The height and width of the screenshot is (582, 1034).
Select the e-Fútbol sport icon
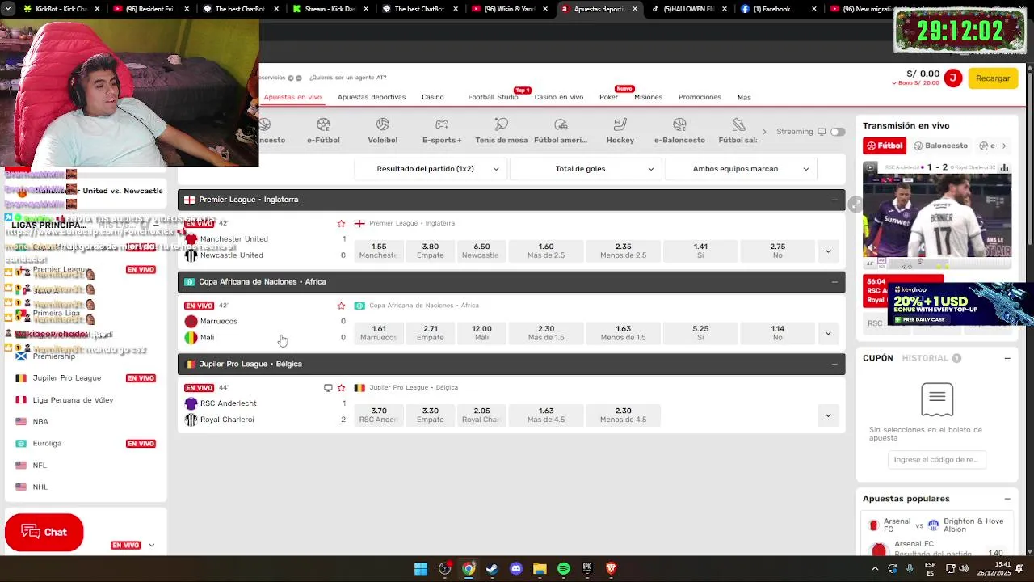coord(323,130)
